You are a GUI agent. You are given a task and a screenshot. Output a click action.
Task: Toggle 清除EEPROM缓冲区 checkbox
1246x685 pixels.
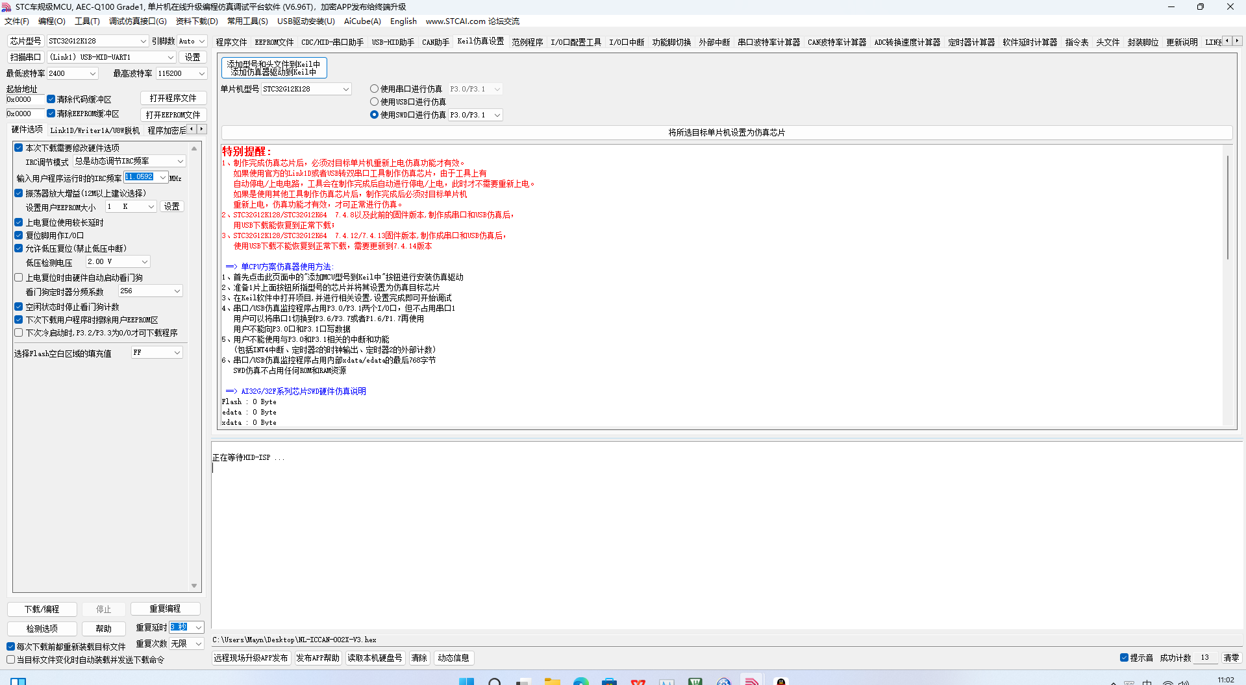click(51, 114)
